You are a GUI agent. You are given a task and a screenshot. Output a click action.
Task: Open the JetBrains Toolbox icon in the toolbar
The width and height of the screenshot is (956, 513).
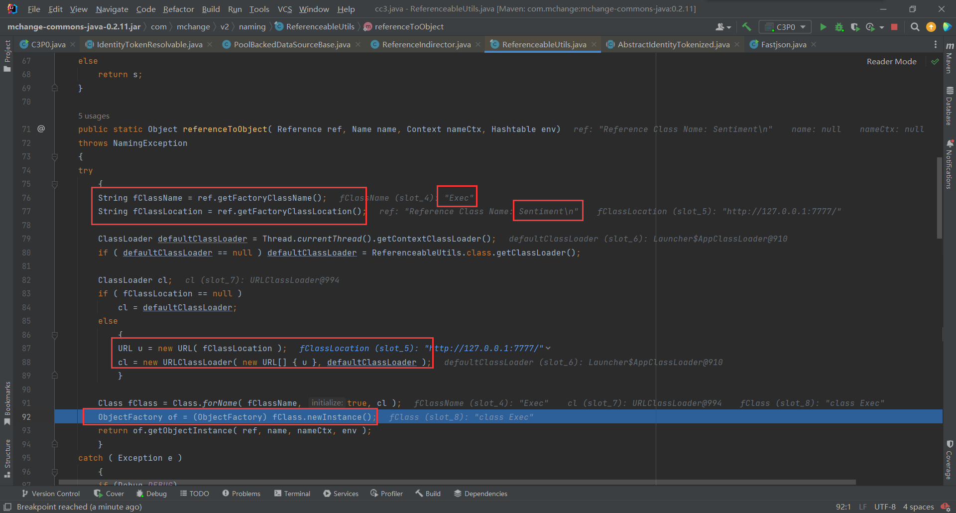tap(947, 27)
